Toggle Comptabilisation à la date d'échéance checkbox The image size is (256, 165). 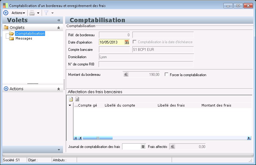(x=135, y=42)
